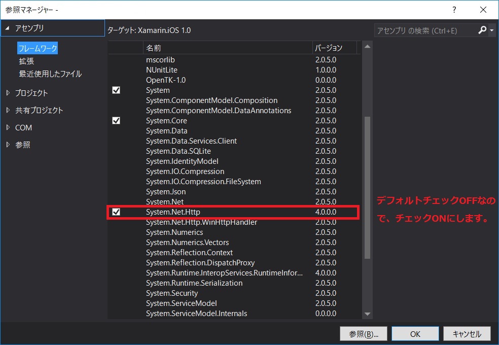
Task: Select the System.Security row
Action: coord(234,293)
